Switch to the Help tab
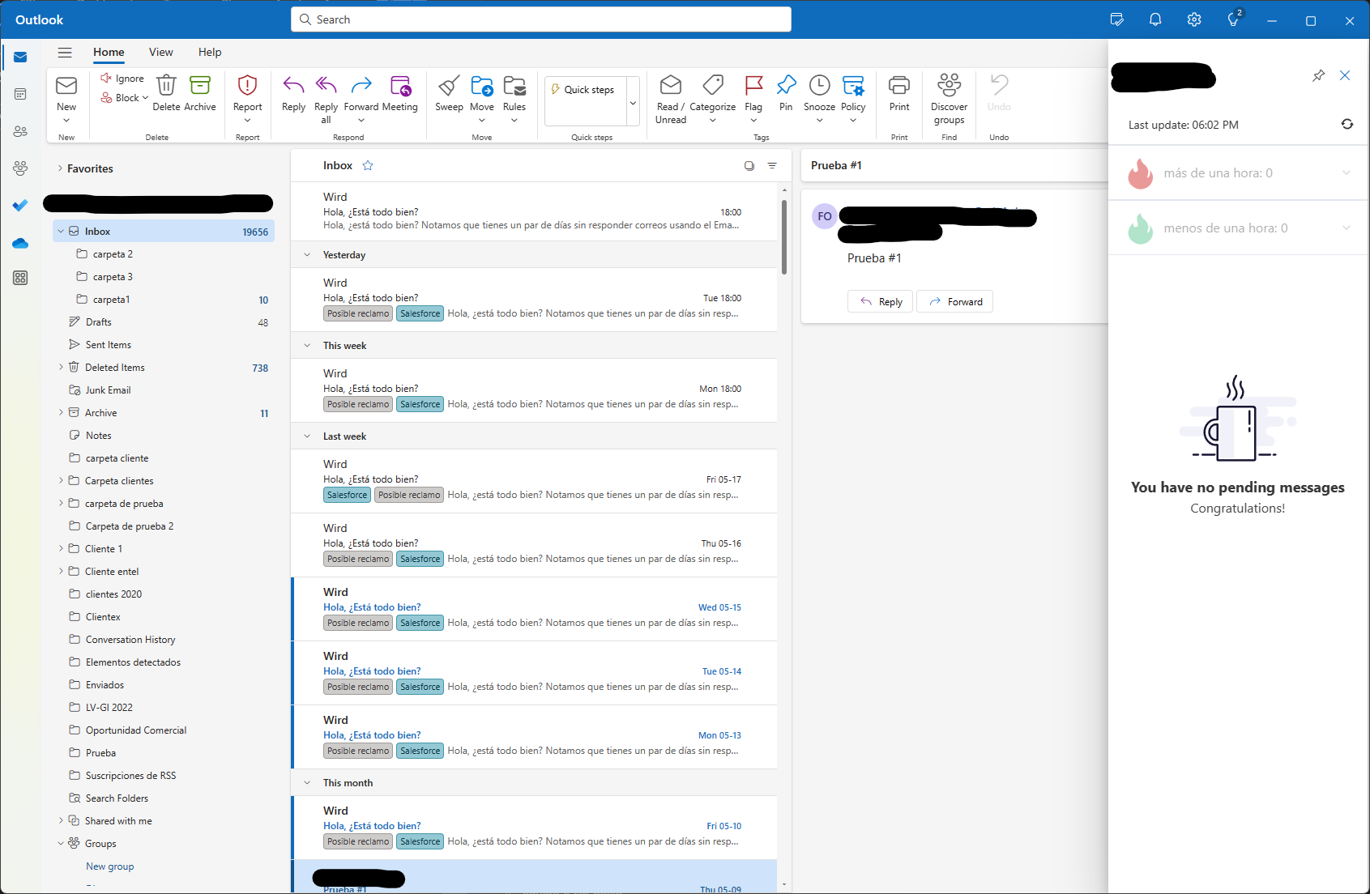The height and width of the screenshot is (894, 1370). coord(210,52)
